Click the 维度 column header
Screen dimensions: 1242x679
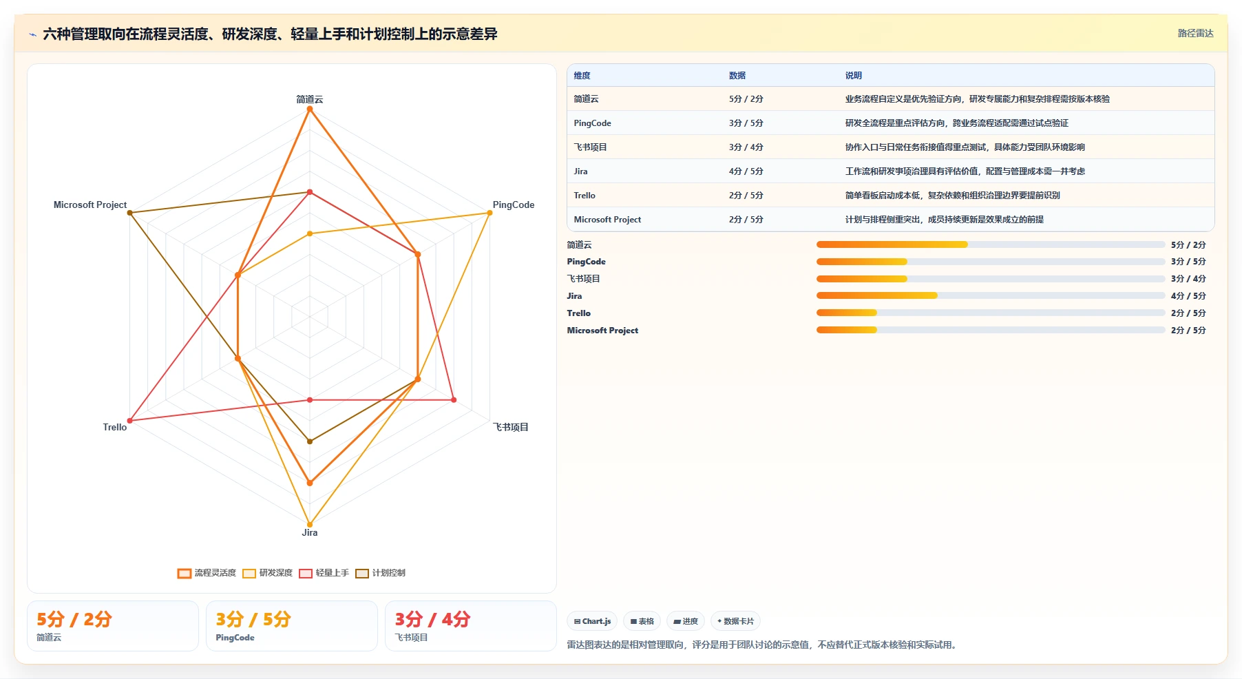click(582, 76)
